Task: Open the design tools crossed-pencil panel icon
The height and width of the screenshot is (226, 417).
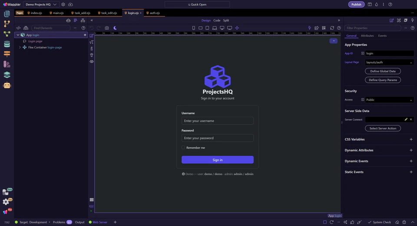Action: point(399,20)
